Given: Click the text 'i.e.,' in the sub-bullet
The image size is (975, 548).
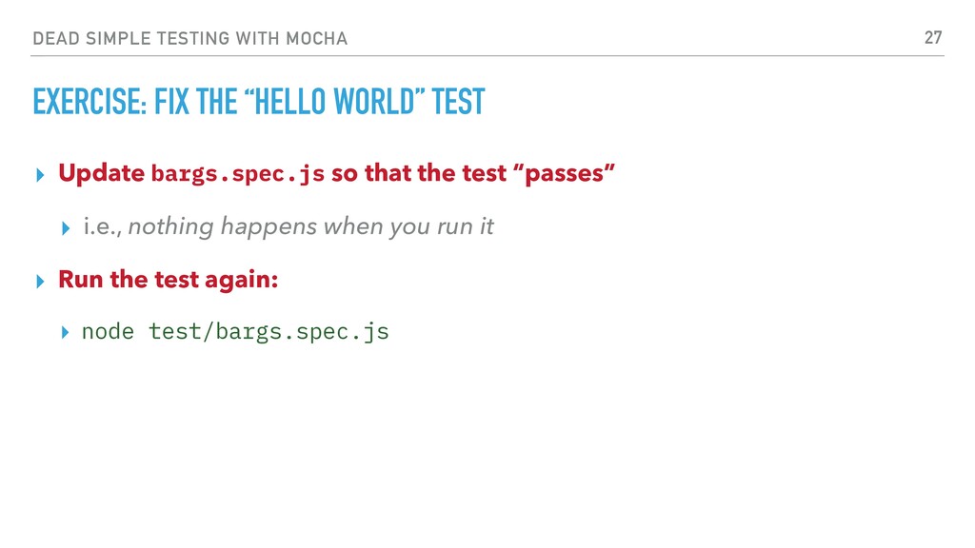Looking at the screenshot, I should pos(103,226).
